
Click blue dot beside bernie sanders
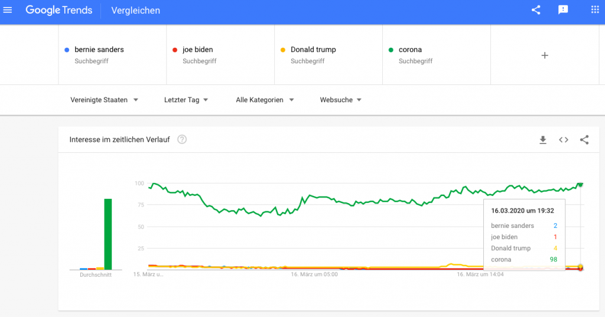[67, 50]
